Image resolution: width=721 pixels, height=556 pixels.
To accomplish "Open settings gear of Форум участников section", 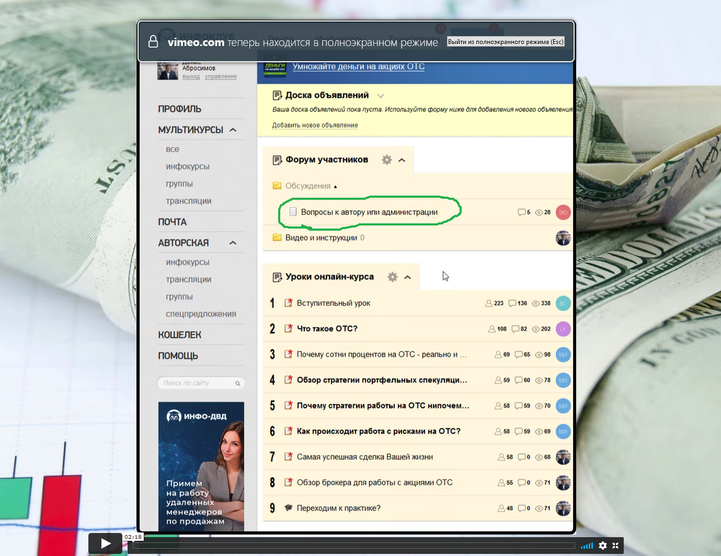I will [387, 160].
